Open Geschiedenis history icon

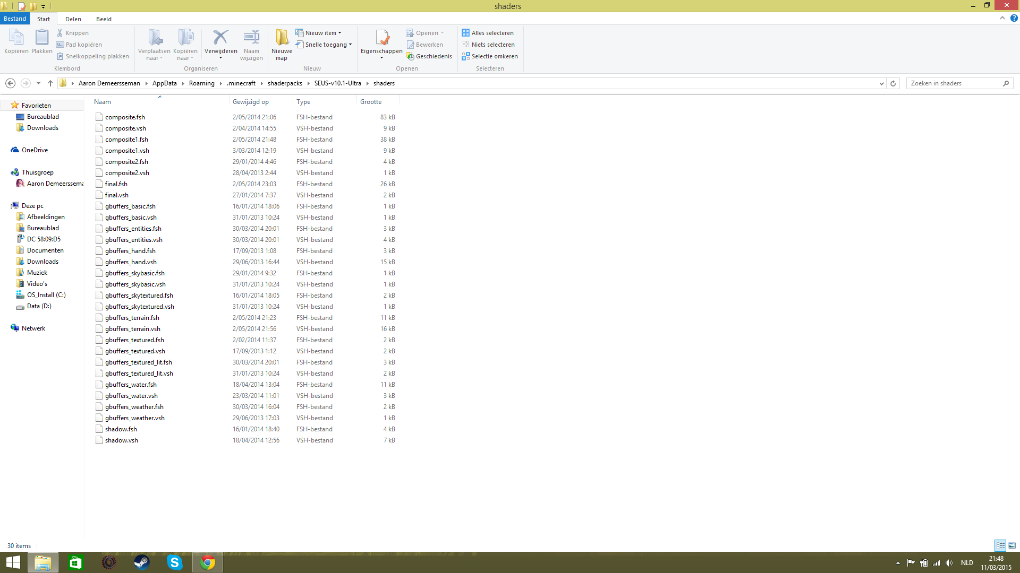click(x=410, y=56)
